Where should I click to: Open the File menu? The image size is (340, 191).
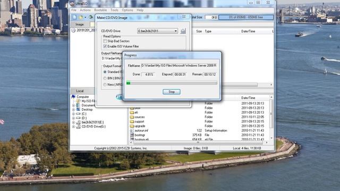click(74, 10)
